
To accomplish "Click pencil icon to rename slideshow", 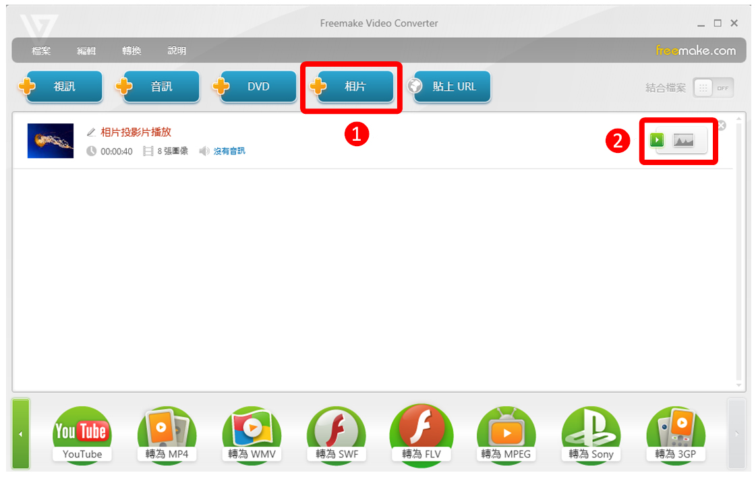I will pyautogui.click(x=91, y=132).
